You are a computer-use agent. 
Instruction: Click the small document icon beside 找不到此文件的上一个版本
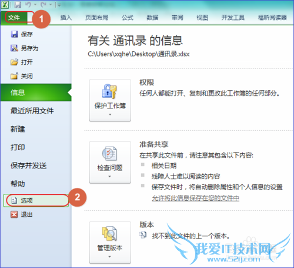[143, 235]
